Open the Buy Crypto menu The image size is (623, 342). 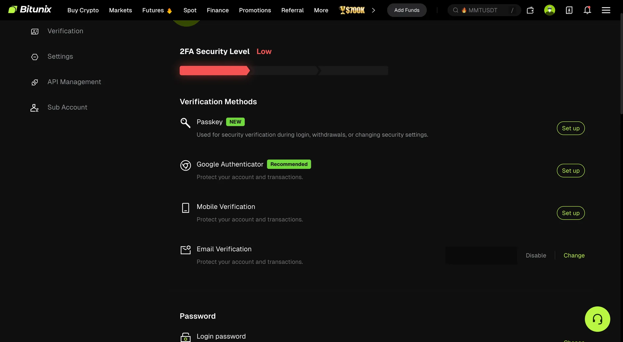point(83,10)
